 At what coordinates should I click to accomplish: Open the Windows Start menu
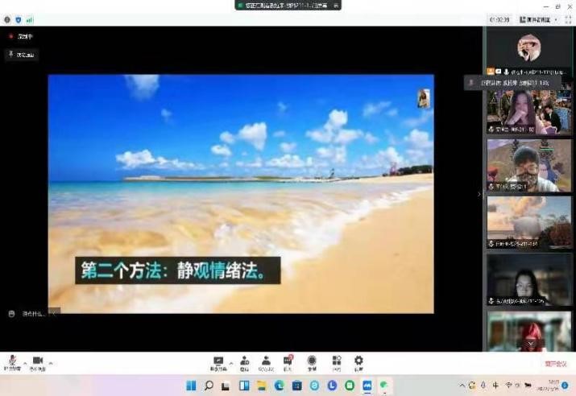coord(191,386)
